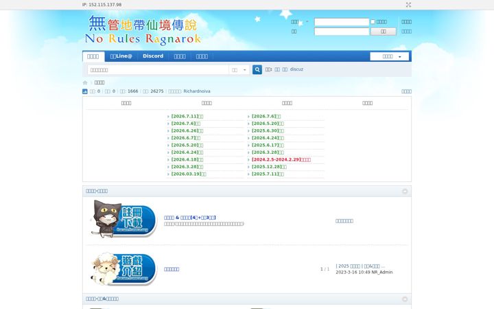Click the link right of the grey login button
This screenshot has height=309, width=494.
pos(406,32)
